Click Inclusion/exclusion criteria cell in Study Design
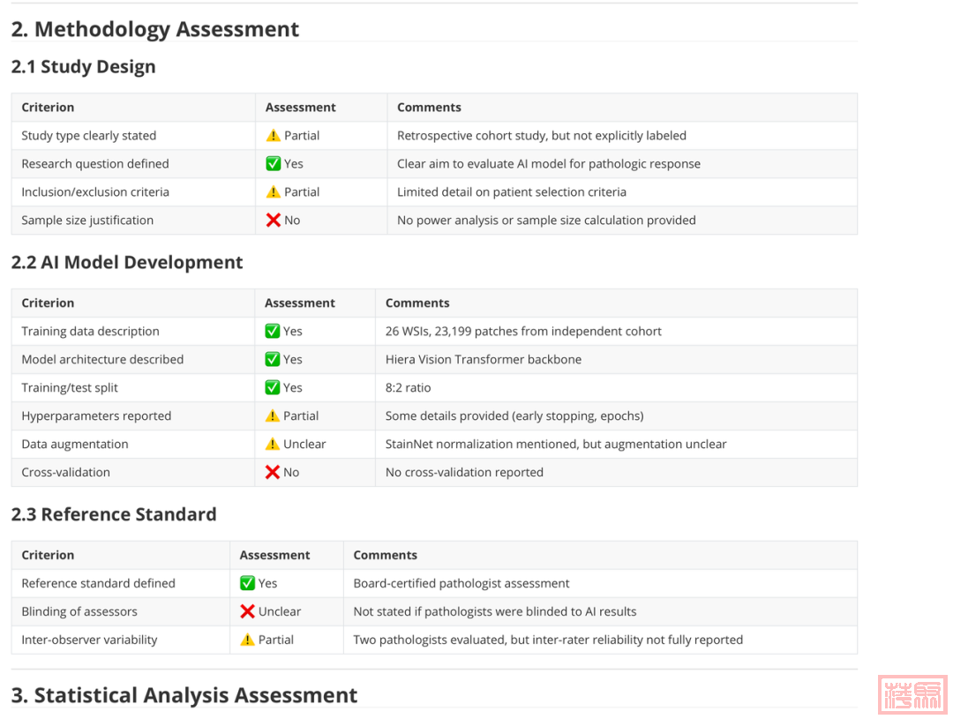Screen dimensions: 953x719 95,192
